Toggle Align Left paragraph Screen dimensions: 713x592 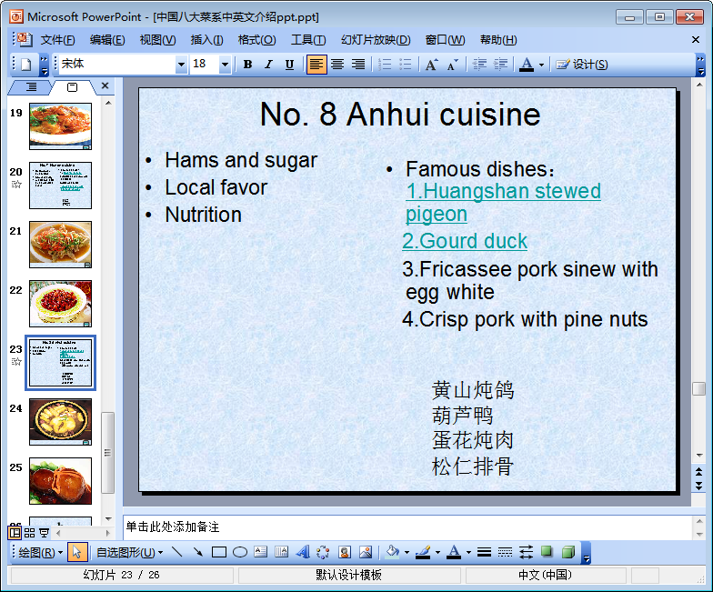click(316, 65)
